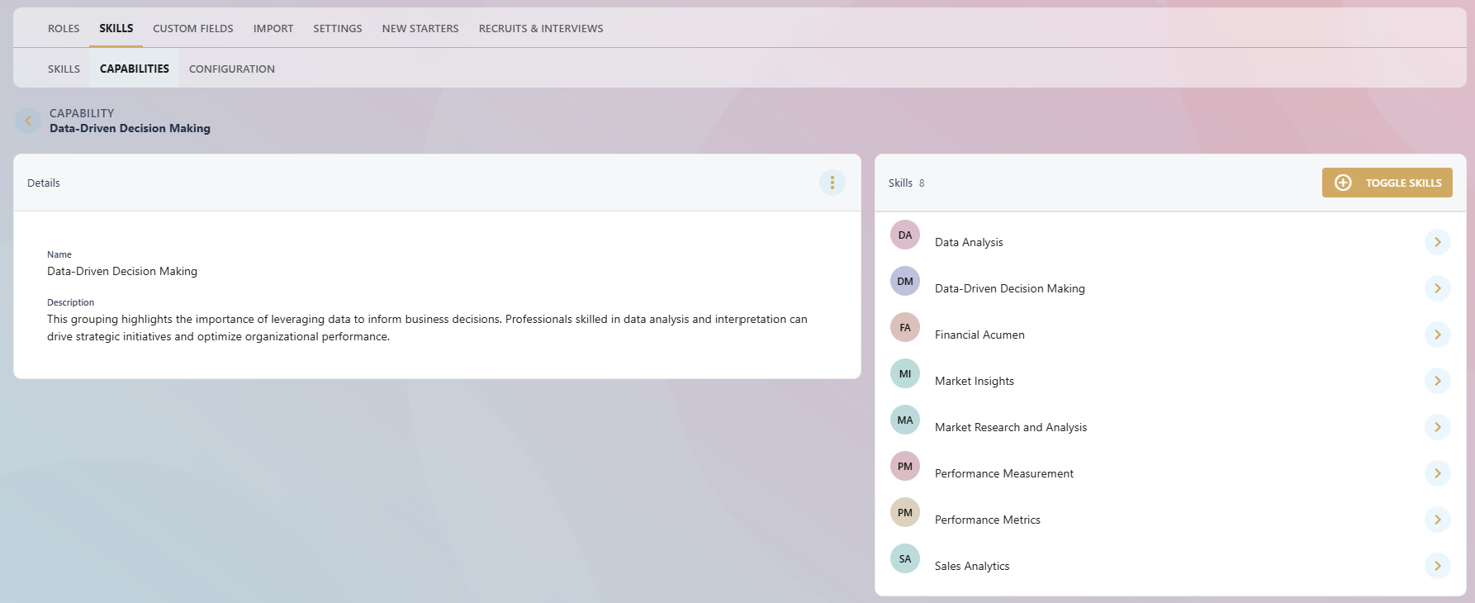Viewport: 1475px width, 603px height.
Task: Switch to the Roles top tab
Action: pyautogui.click(x=64, y=28)
